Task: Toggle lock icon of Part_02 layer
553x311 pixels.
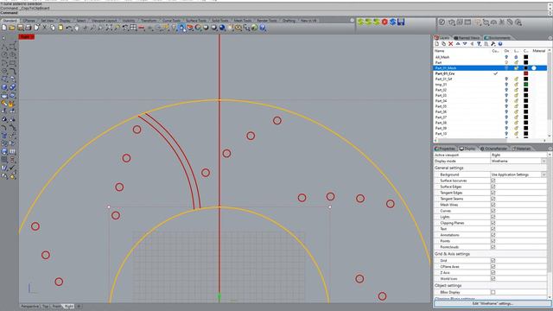Action: point(516,90)
